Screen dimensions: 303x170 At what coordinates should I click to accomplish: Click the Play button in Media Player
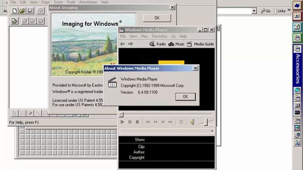[122, 122]
